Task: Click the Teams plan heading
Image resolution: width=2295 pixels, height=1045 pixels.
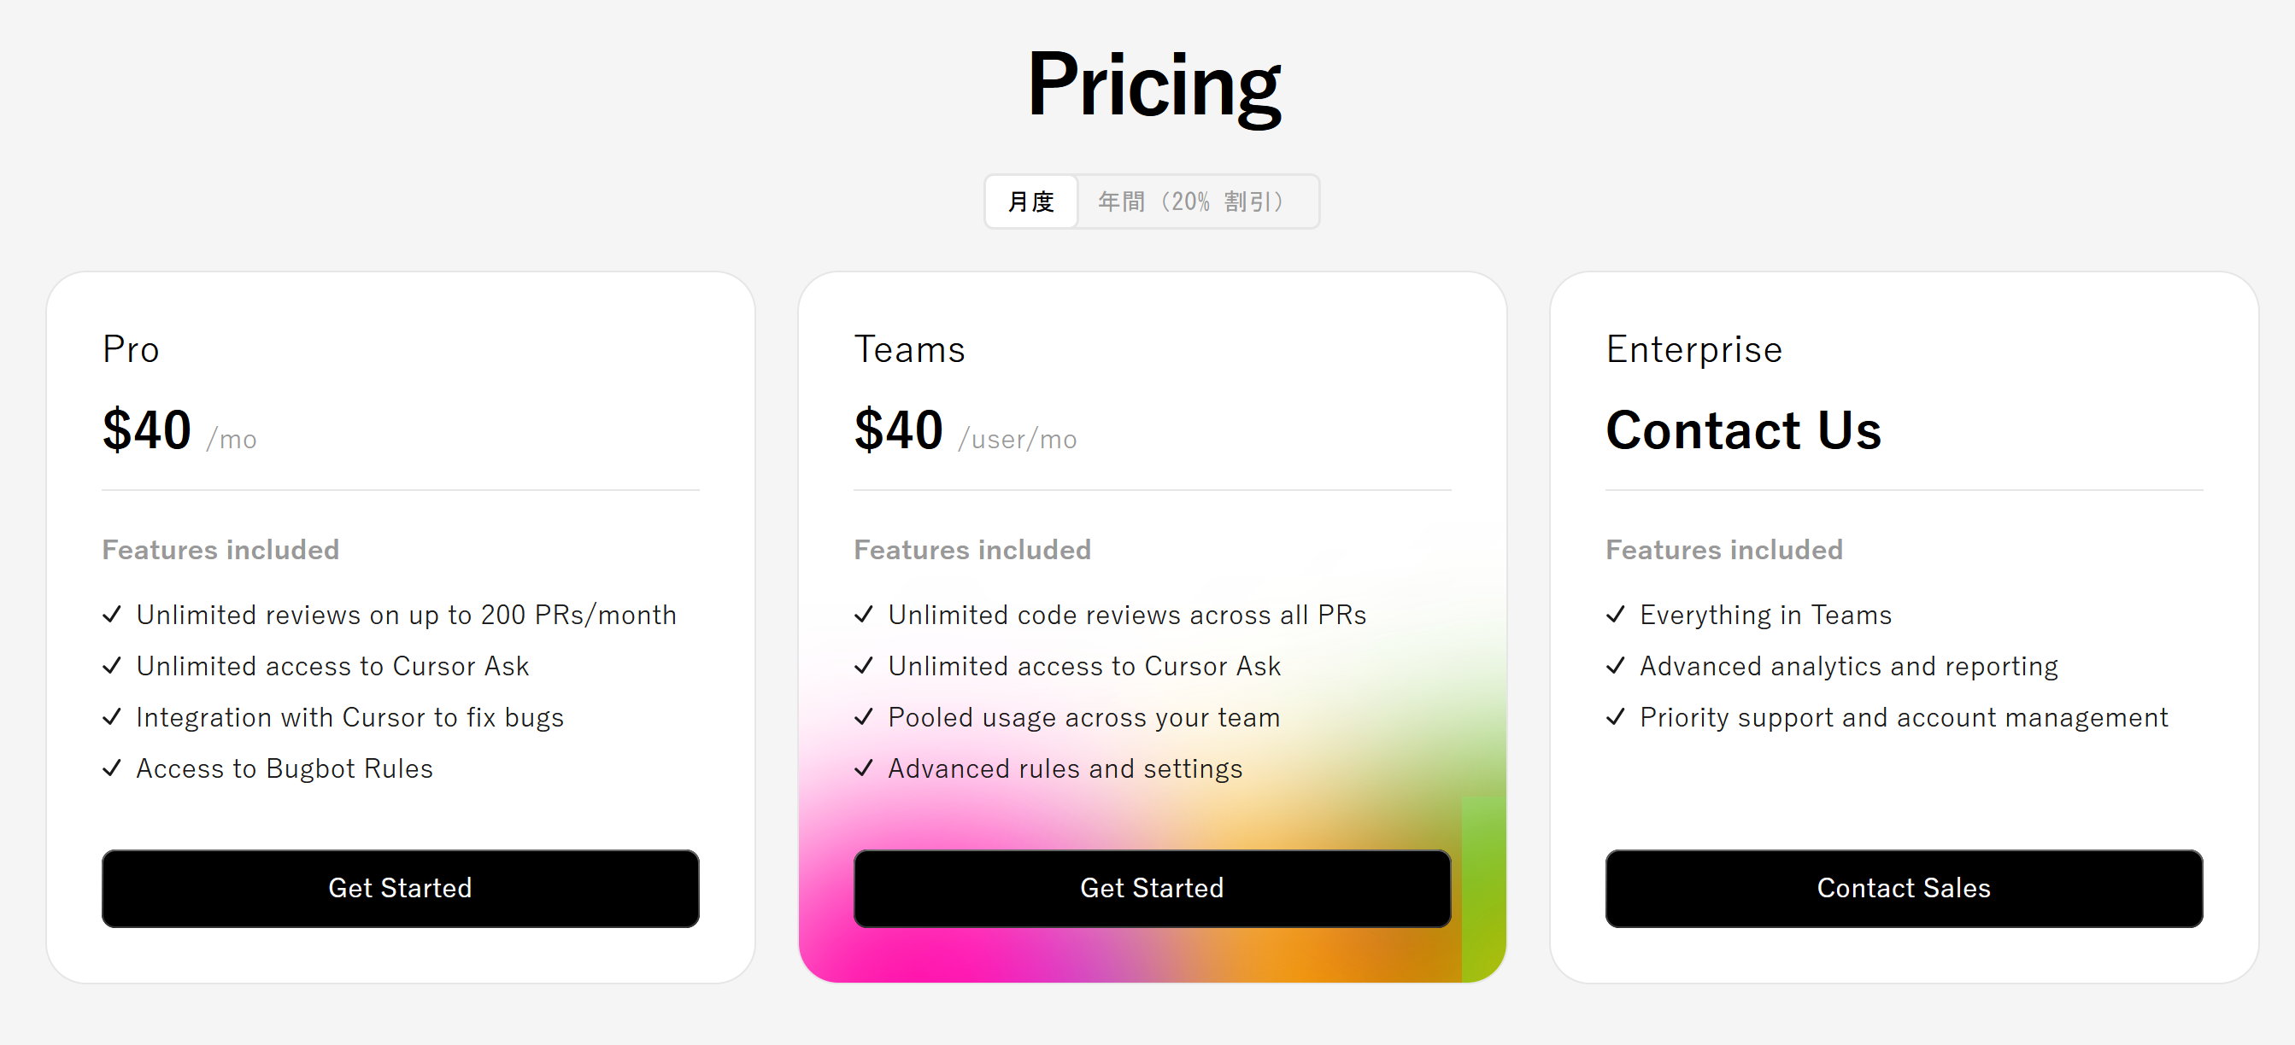Action: point(909,350)
